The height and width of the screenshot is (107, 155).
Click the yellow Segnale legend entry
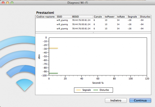[x=83, y=90]
